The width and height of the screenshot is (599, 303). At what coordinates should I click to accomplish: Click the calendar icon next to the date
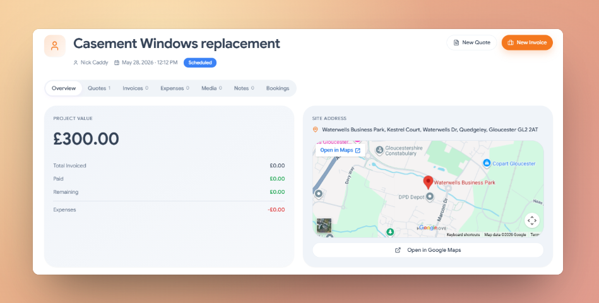coord(117,62)
